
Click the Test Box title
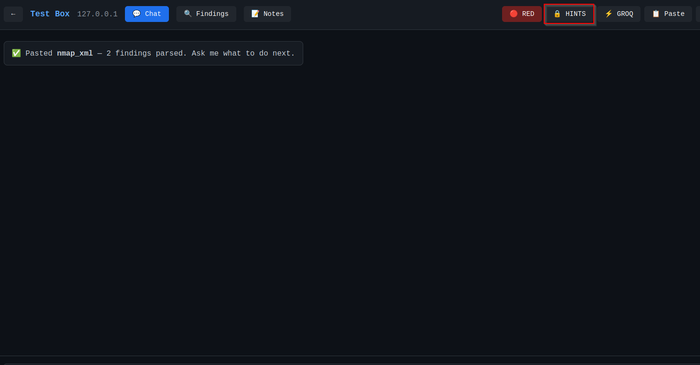(50, 14)
